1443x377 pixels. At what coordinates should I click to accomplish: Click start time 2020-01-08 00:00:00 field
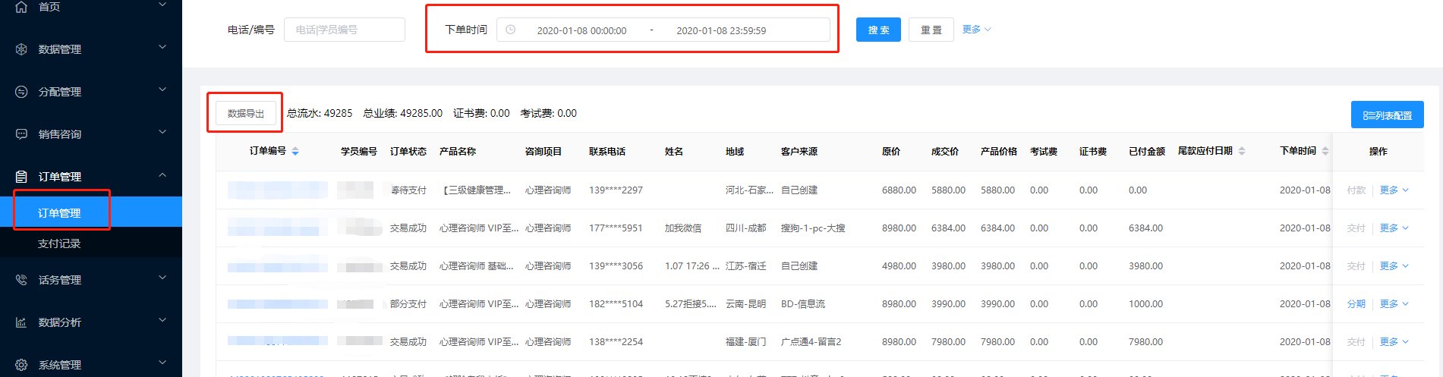click(581, 30)
